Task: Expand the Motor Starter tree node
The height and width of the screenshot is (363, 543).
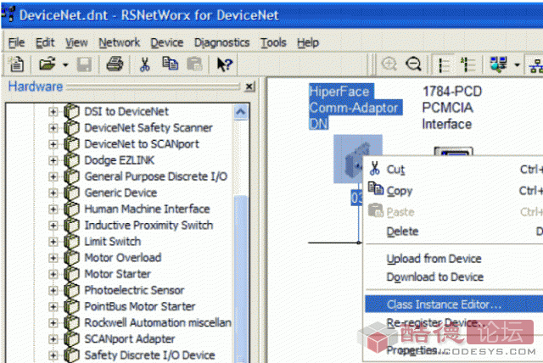Action: click(53, 274)
